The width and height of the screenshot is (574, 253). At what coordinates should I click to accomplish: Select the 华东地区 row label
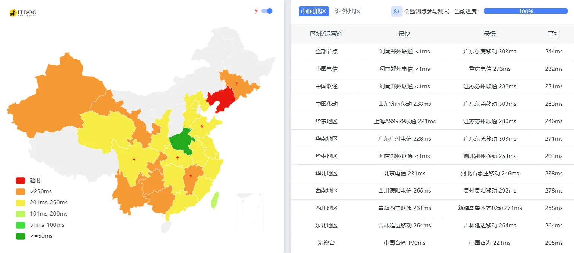[326, 121]
